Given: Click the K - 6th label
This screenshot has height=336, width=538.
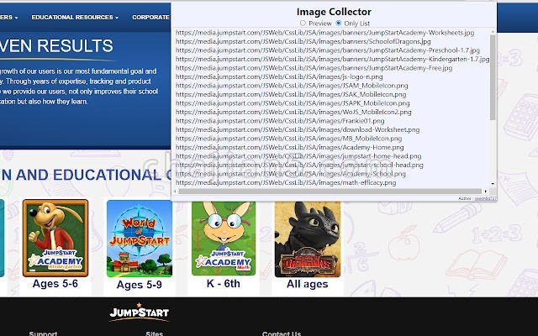Looking at the screenshot, I should click(224, 284).
